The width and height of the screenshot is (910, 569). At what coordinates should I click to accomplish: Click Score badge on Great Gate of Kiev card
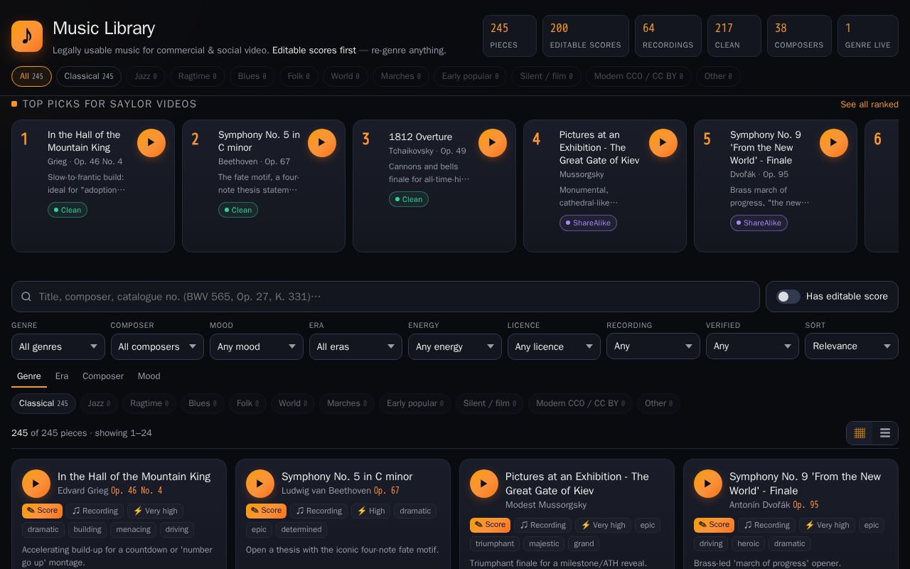[x=490, y=525]
